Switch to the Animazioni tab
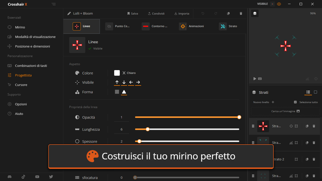The width and height of the screenshot is (322, 181). [191, 26]
